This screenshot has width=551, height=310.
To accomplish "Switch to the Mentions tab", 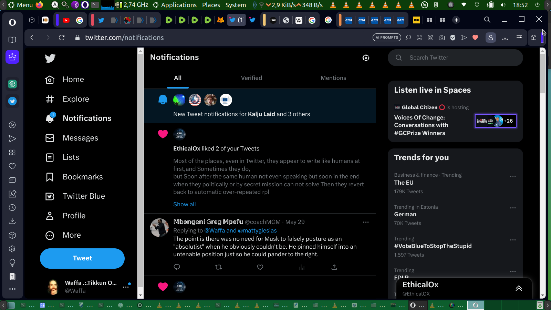I will [x=333, y=78].
